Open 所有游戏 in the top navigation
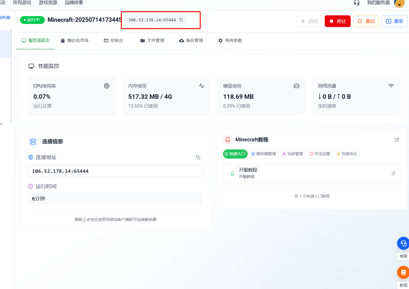The width and height of the screenshot is (409, 289). pos(22,3)
